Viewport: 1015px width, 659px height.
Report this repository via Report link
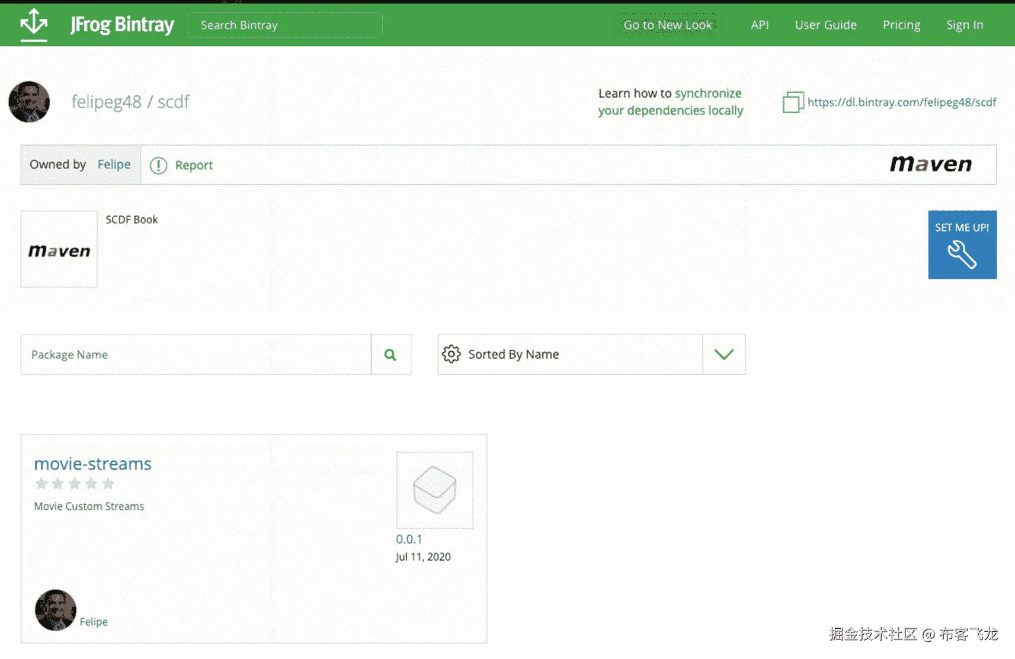point(194,165)
